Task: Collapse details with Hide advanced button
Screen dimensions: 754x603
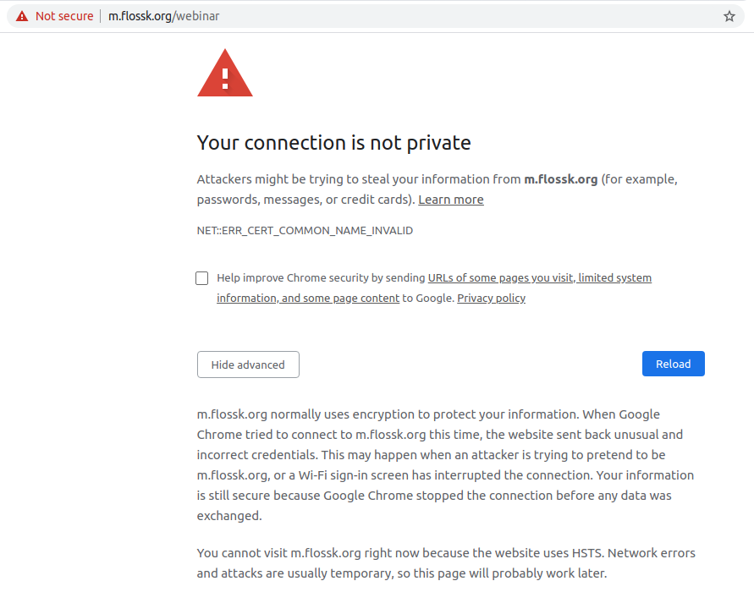Action: (248, 365)
